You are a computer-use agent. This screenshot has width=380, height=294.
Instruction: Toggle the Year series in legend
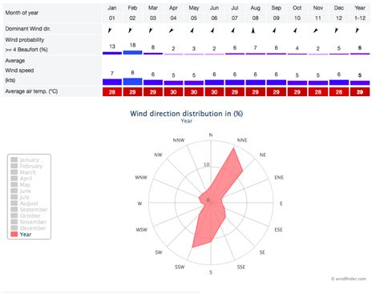[21, 234]
